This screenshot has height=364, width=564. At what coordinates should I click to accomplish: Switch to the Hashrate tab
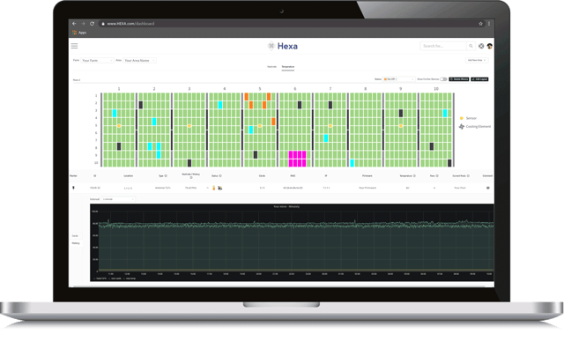272,66
